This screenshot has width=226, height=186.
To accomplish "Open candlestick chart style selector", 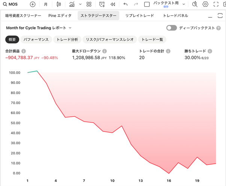I will [x=59, y=5].
